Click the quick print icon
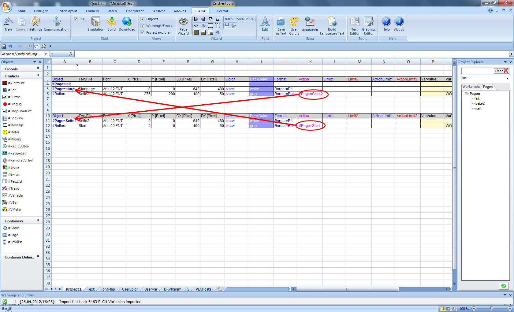 [43, 46]
